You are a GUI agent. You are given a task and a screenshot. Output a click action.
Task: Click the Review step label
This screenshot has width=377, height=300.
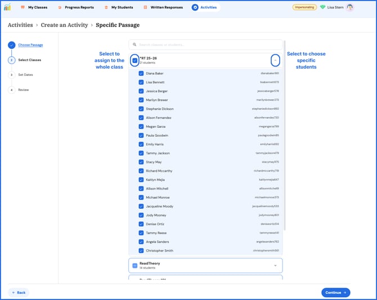23,89
